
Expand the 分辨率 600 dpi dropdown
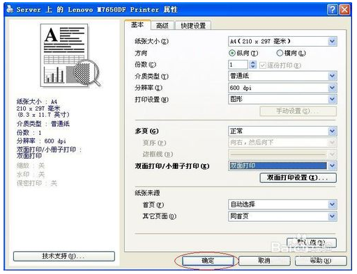[x=282, y=88]
